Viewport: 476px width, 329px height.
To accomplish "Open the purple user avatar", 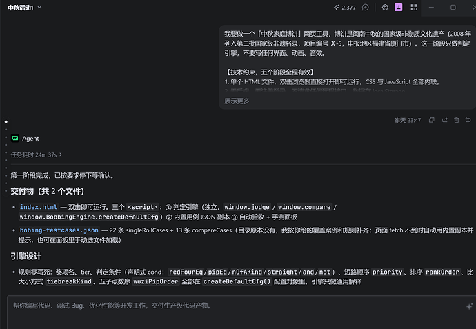I will pos(398,8).
